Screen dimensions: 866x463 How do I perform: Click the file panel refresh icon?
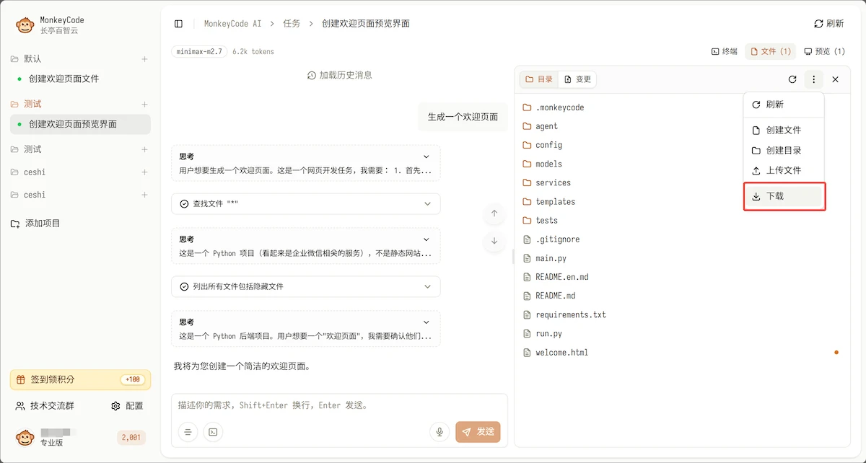[x=792, y=79]
